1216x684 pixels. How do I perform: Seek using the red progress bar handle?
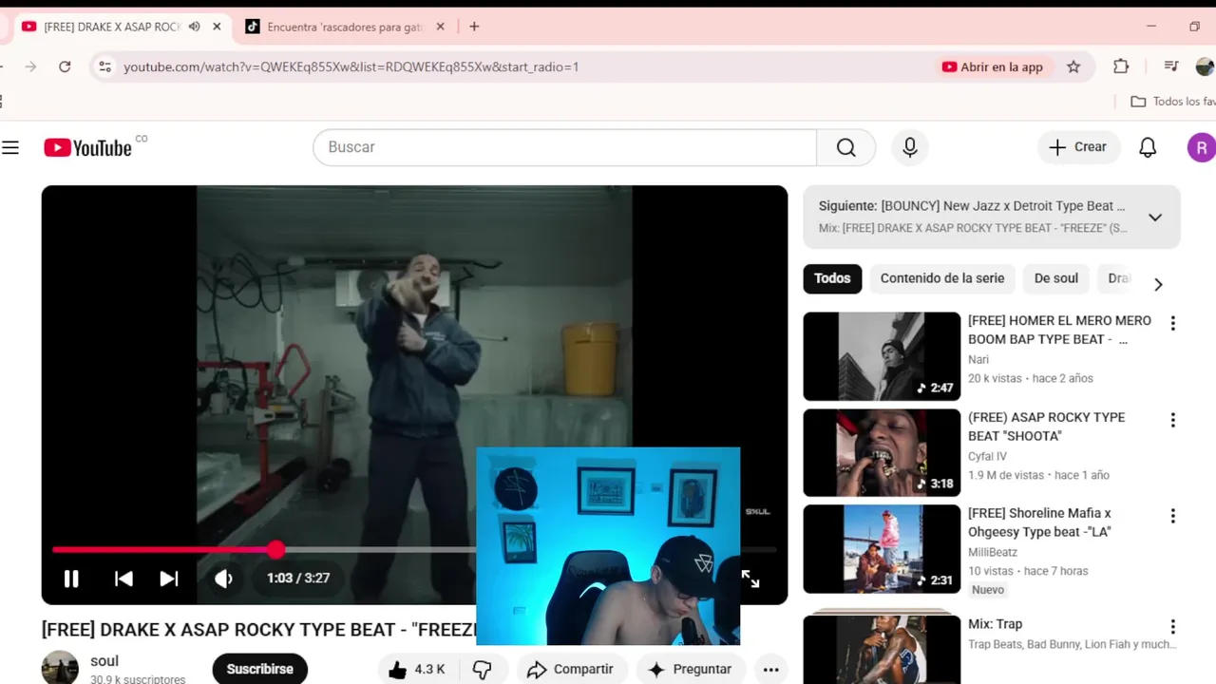(275, 549)
